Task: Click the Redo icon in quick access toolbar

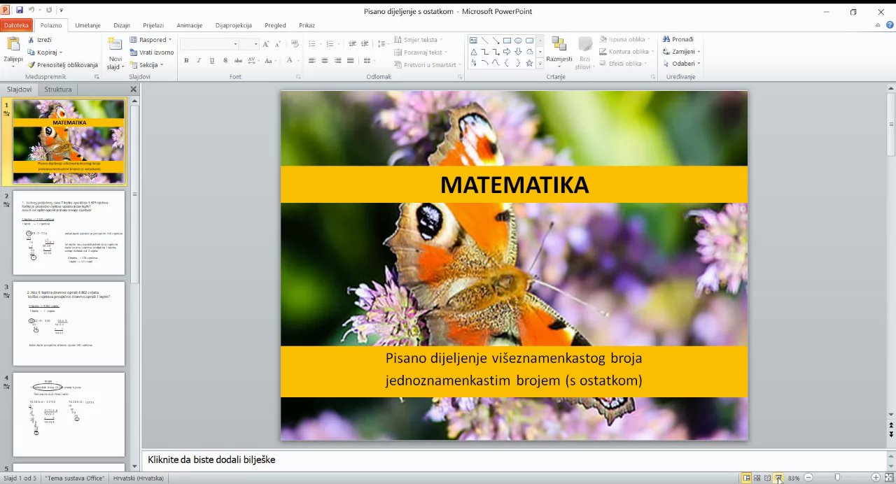Action: (49, 10)
